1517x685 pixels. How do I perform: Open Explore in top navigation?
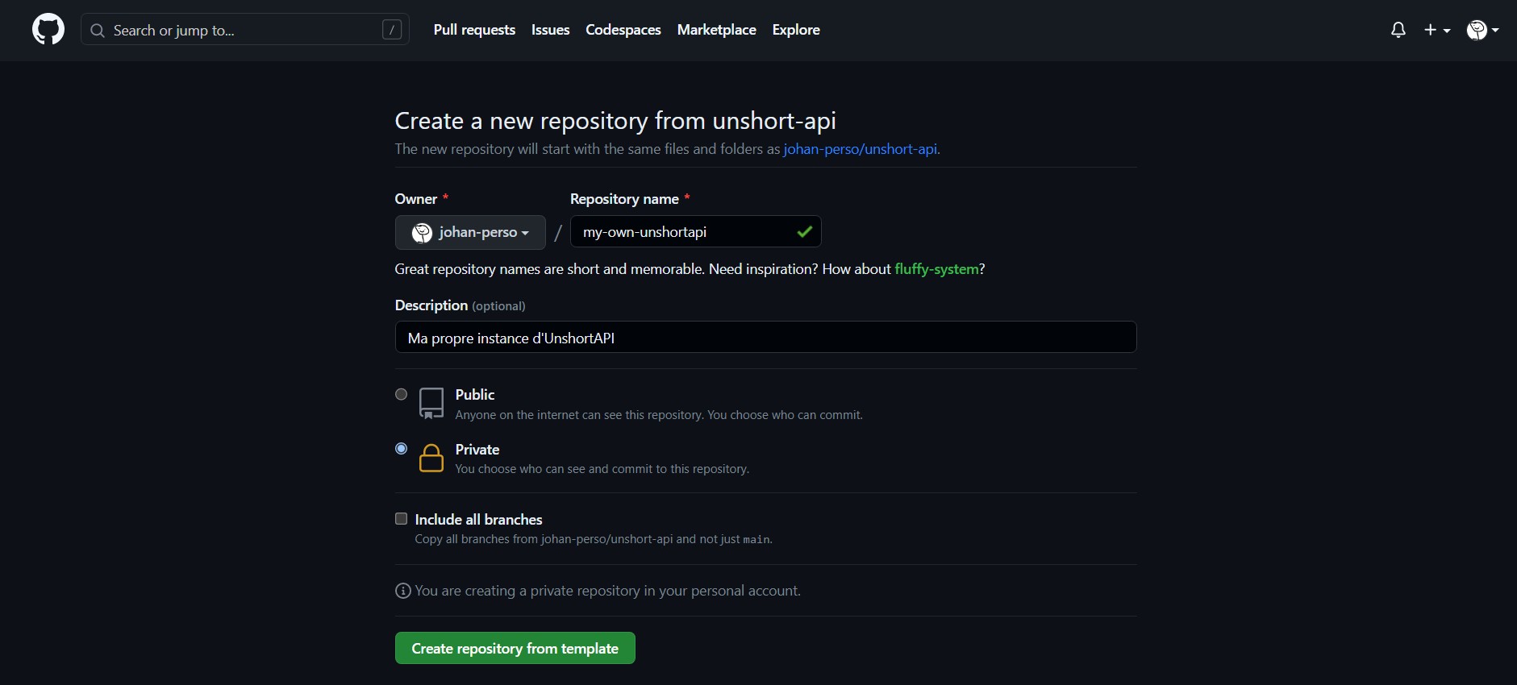click(796, 30)
